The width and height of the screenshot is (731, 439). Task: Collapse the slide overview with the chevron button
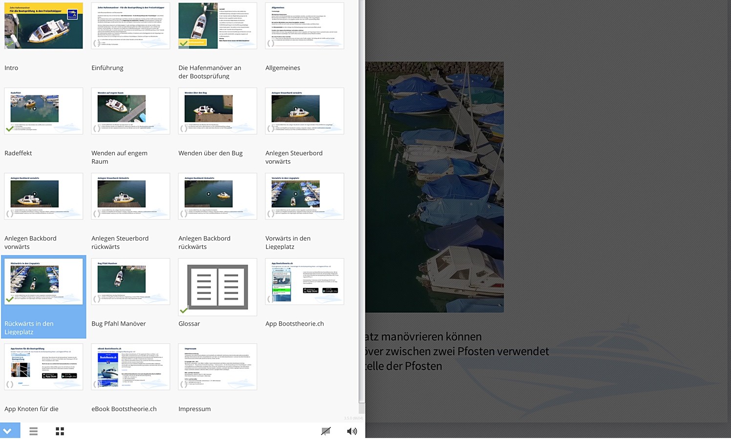(7, 431)
